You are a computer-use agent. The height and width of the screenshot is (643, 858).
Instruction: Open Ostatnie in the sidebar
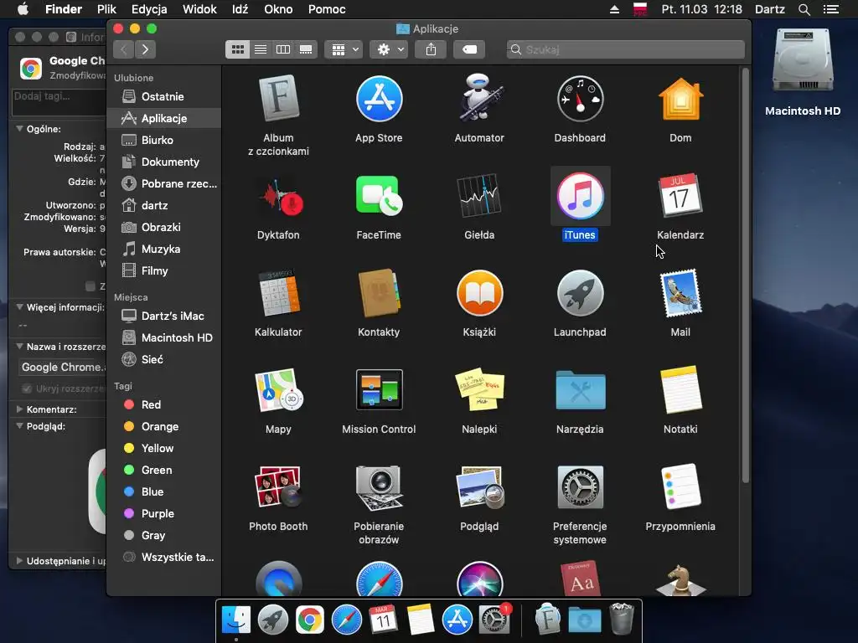tap(164, 97)
